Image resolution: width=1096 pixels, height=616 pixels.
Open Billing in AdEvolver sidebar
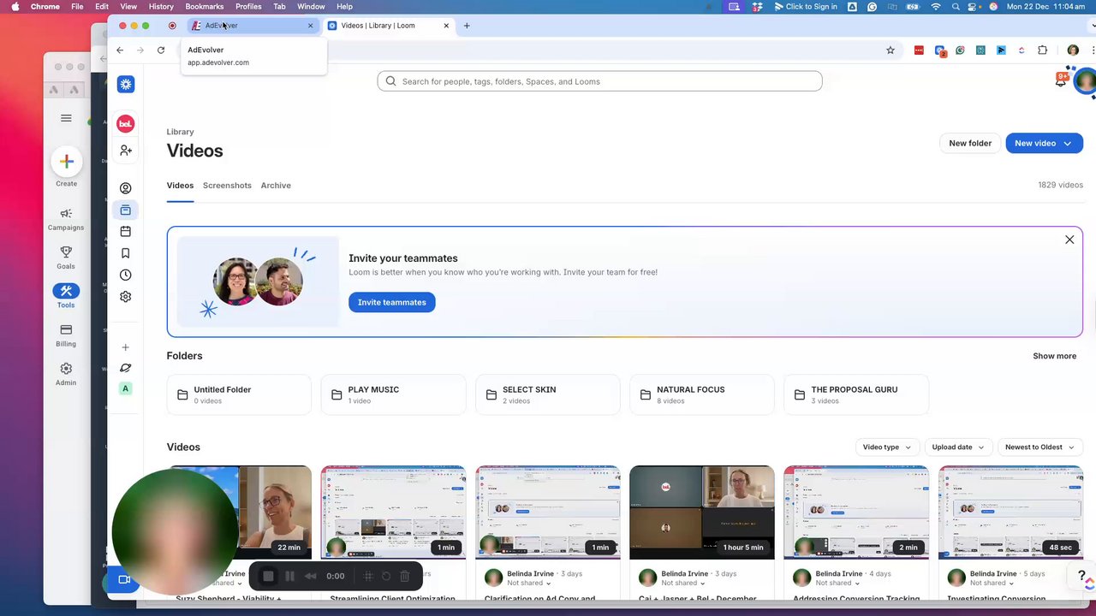[x=66, y=335]
